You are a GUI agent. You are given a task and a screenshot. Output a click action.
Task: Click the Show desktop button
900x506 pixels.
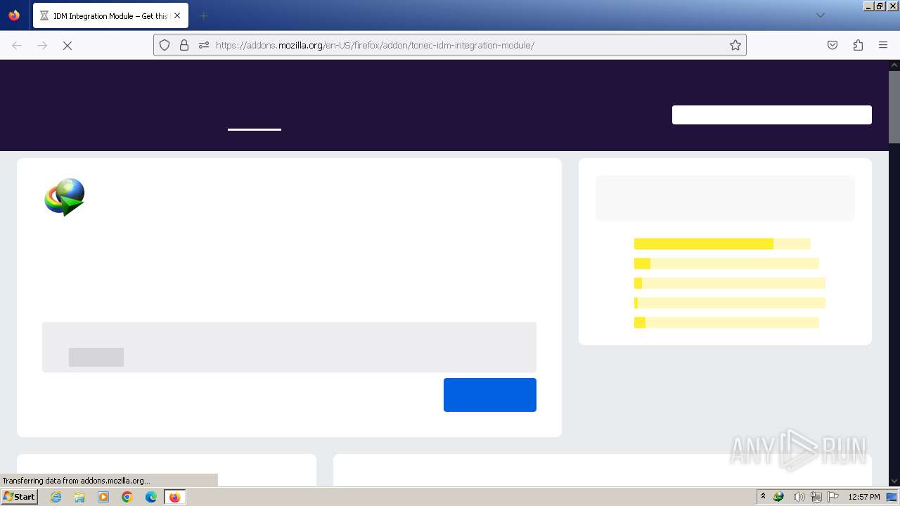(892, 497)
